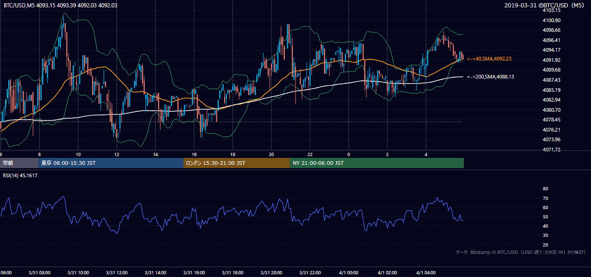
Task: Click hour label 8 under price chart
Action: coord(39,154)
